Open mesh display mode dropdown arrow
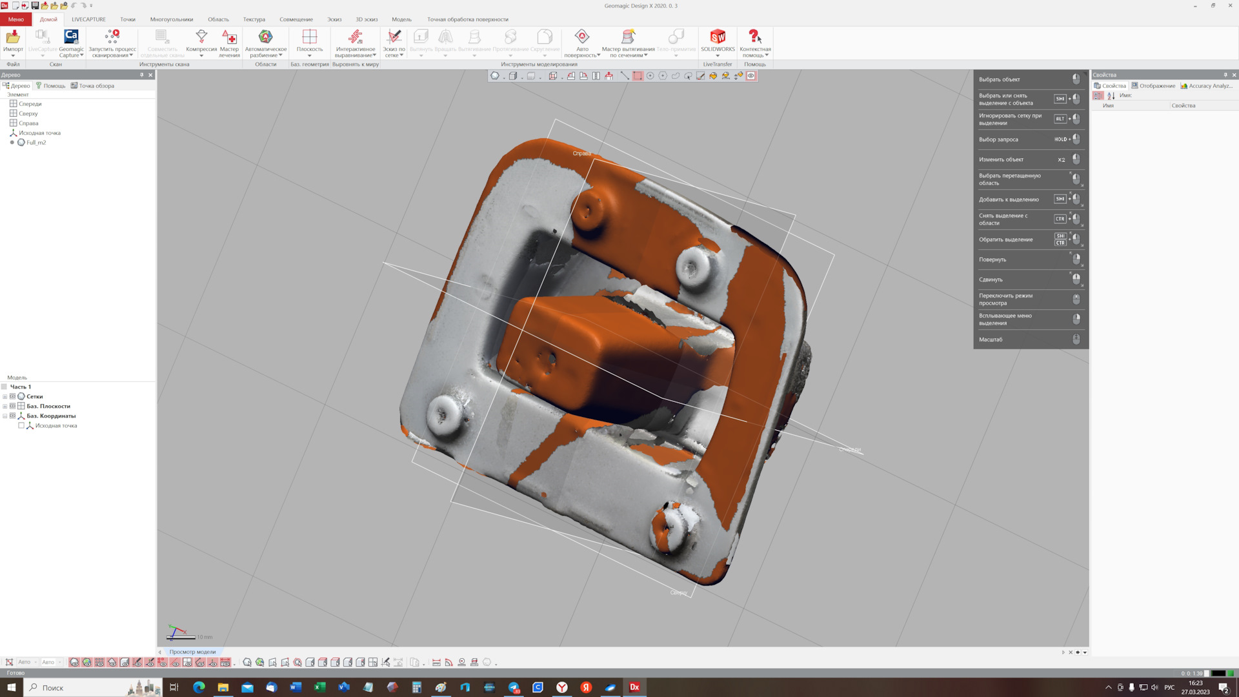Viewport: 1239px width, 697px height. [x=504, y=78]
